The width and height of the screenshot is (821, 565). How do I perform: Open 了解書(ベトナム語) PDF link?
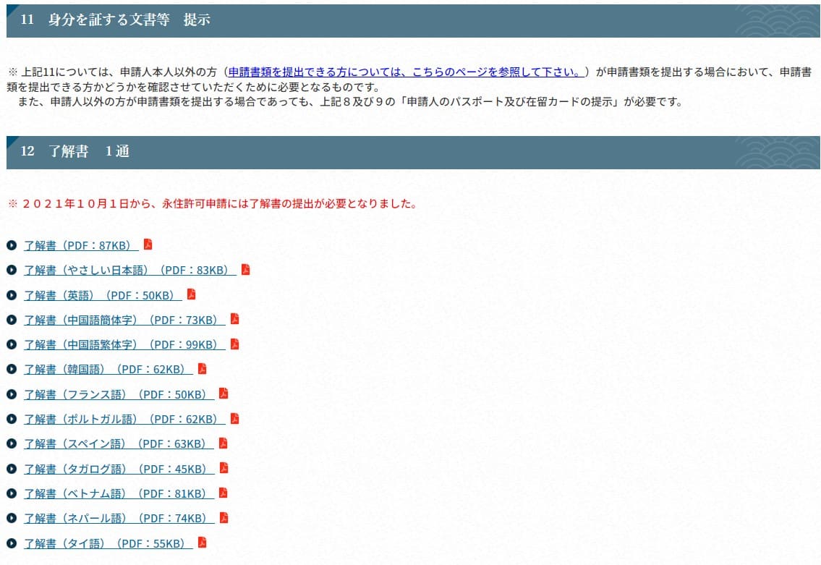coord(119,493)
